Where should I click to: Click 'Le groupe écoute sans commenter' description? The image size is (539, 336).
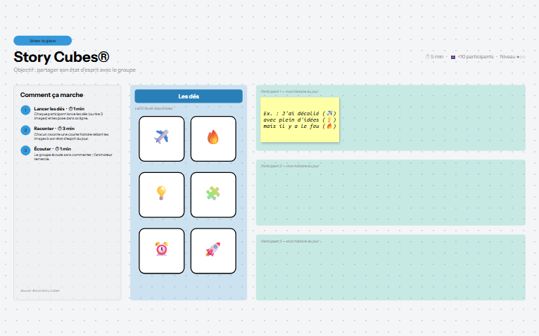click(73, 157)
